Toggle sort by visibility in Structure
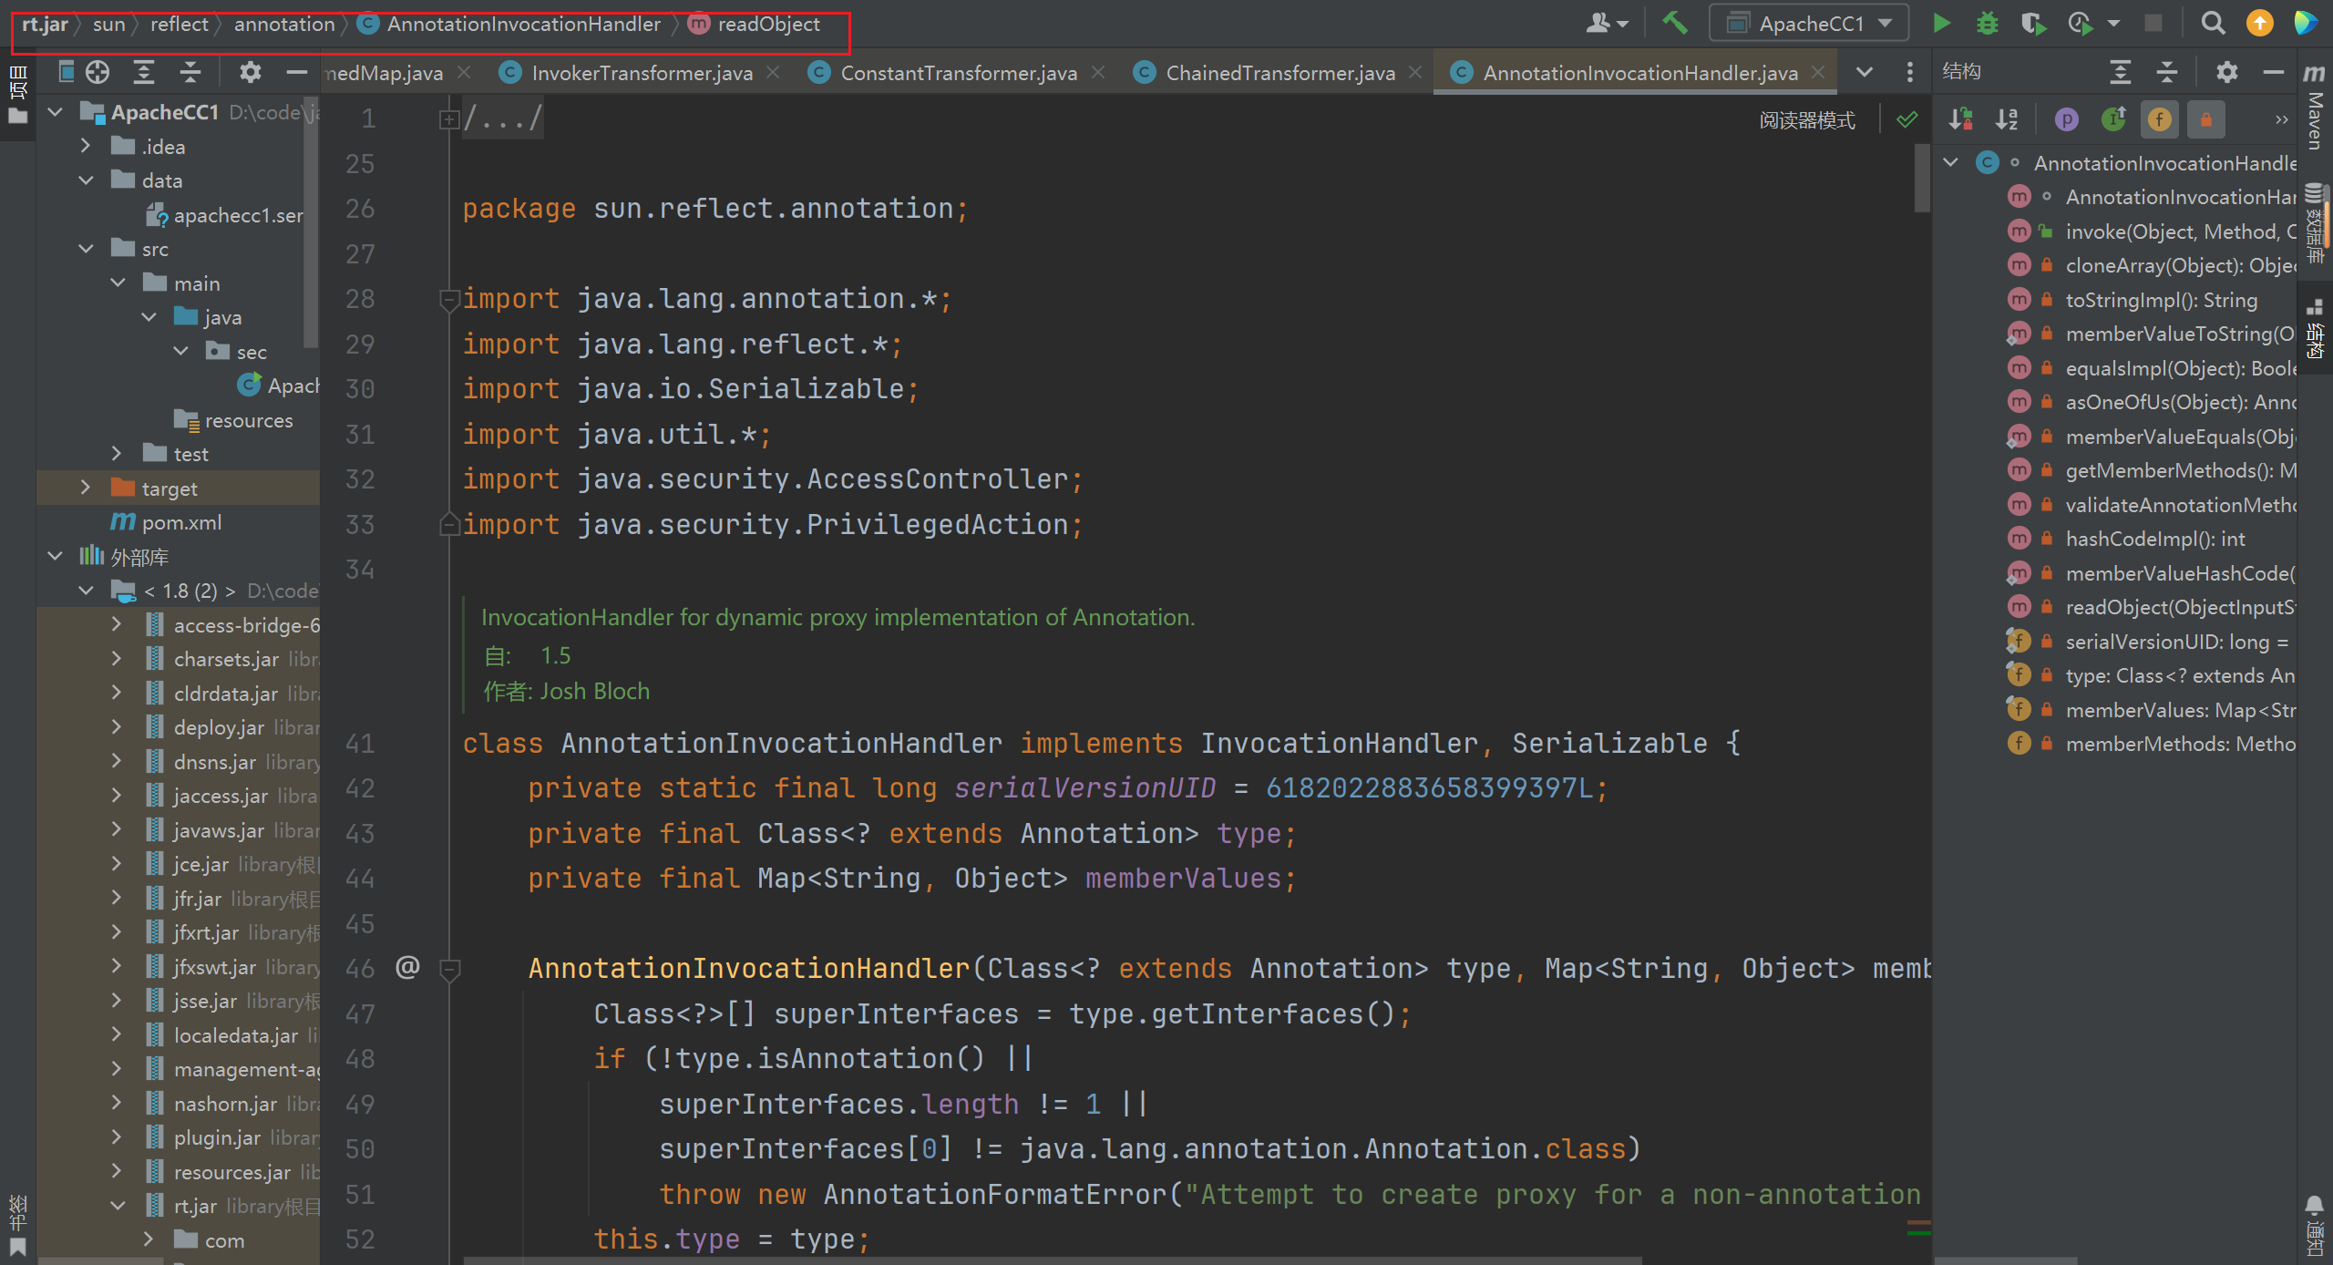This screenshot has height=1265, width=2333. pos(1960,119)
